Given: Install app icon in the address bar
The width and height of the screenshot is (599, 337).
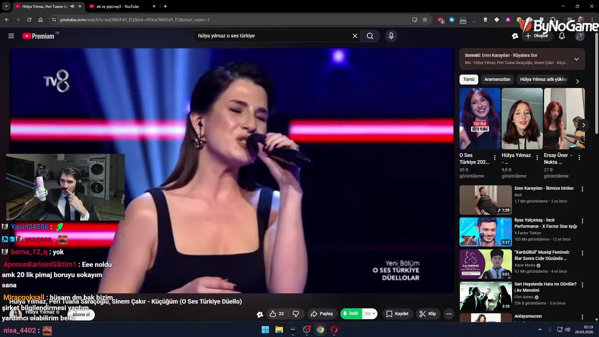Looking at the screenshot, I should click(415, 20).
